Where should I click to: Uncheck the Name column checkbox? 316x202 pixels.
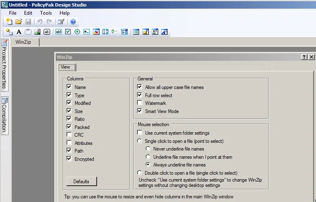point(69,87)
